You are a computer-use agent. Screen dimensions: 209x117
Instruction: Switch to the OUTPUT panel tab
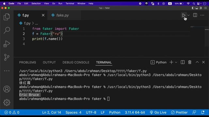coord(49,62)
